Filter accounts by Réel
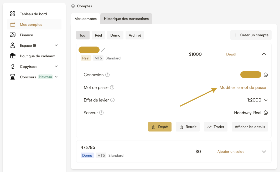The height and width of the screenshot is (172, 280). pos(98,35)
